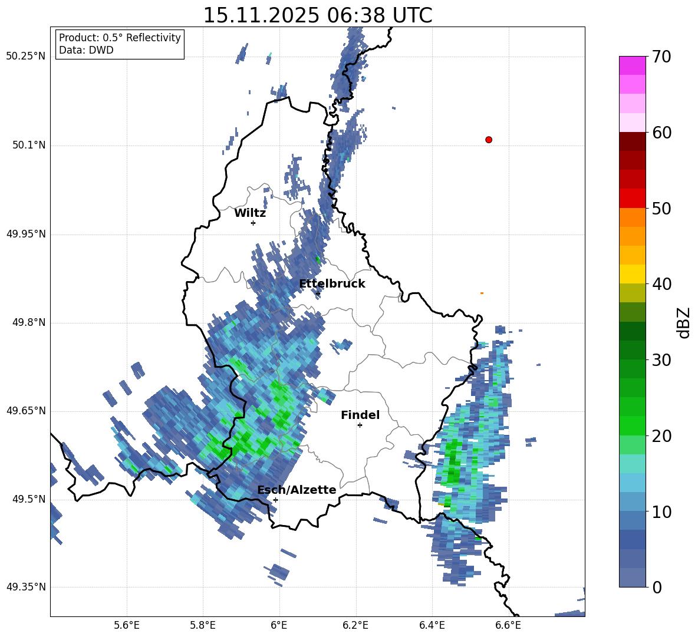Click the dBZ colorbar axis label
Image resolution: width=698 pixels, height=637 pixels.
tap(684, 322)
